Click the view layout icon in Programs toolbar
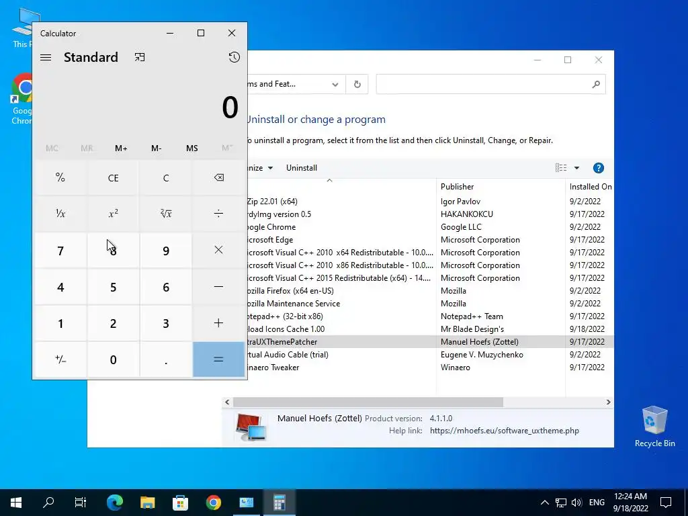 (x=561, y=167)
